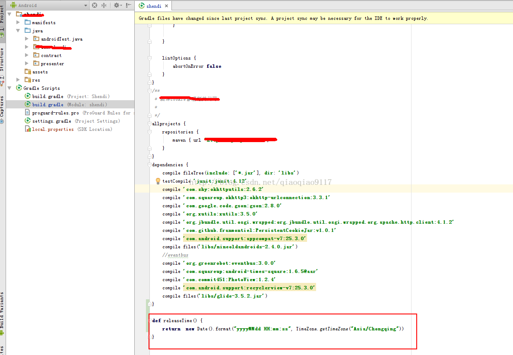Click the proguard-rules.pro file icon

28,113
